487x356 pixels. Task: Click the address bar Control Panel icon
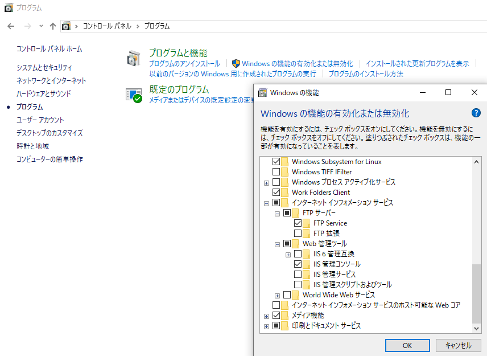point(66,26)
